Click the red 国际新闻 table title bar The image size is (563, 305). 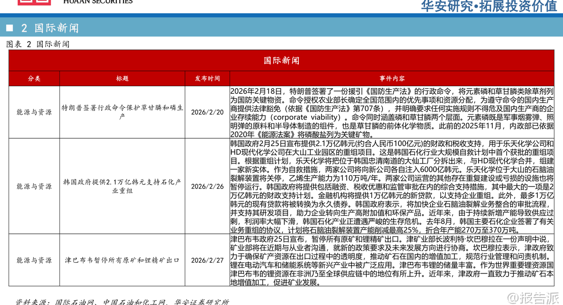[x=281, y=61]
